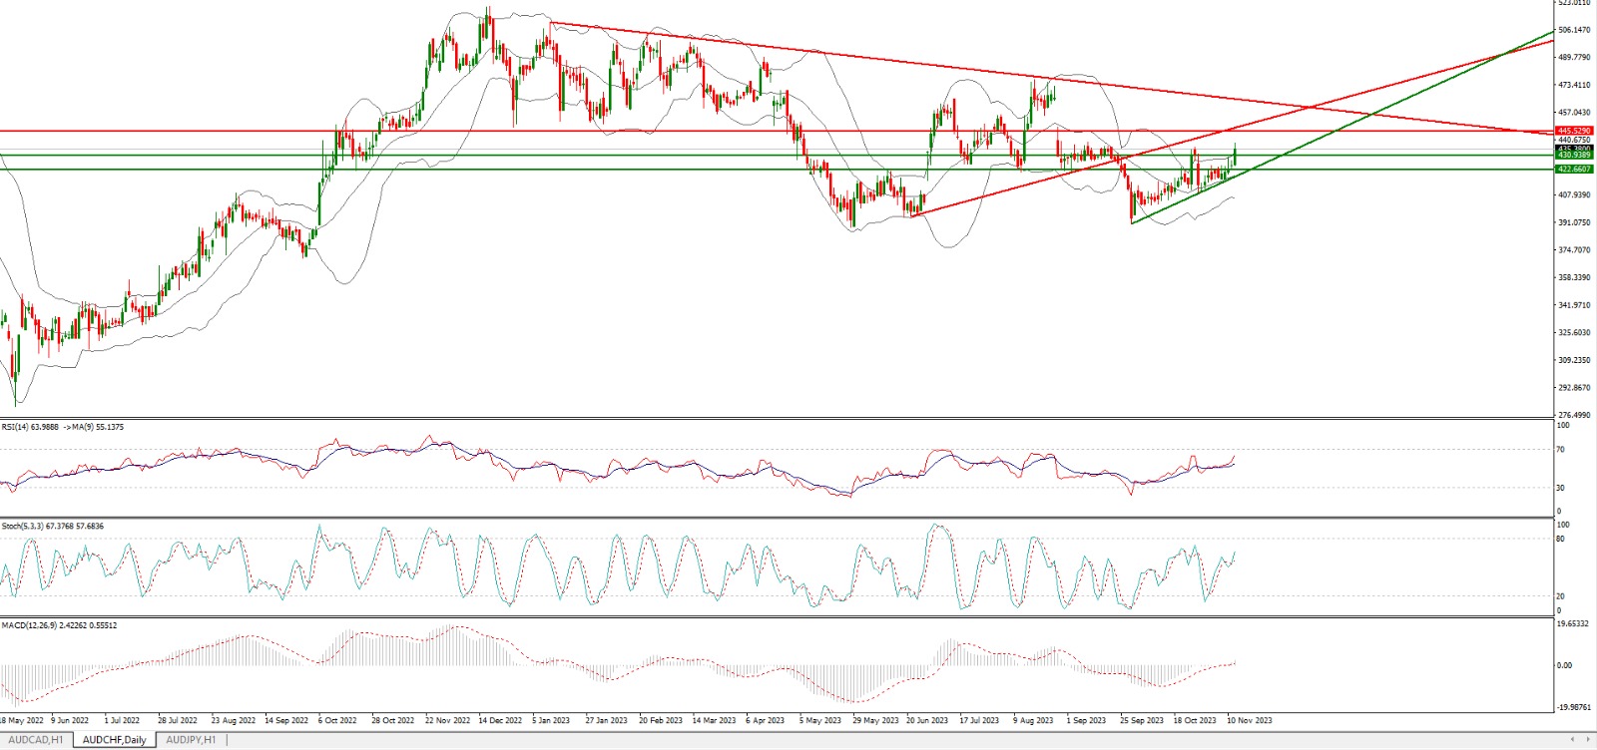Click the green 422.6607 price level label
This screenshot has width=1597, height=750.
pos(1574,170)
